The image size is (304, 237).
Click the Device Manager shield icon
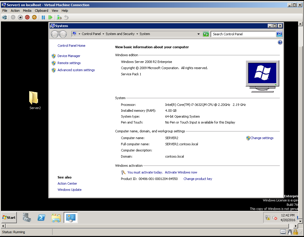[x=53, y=56]
